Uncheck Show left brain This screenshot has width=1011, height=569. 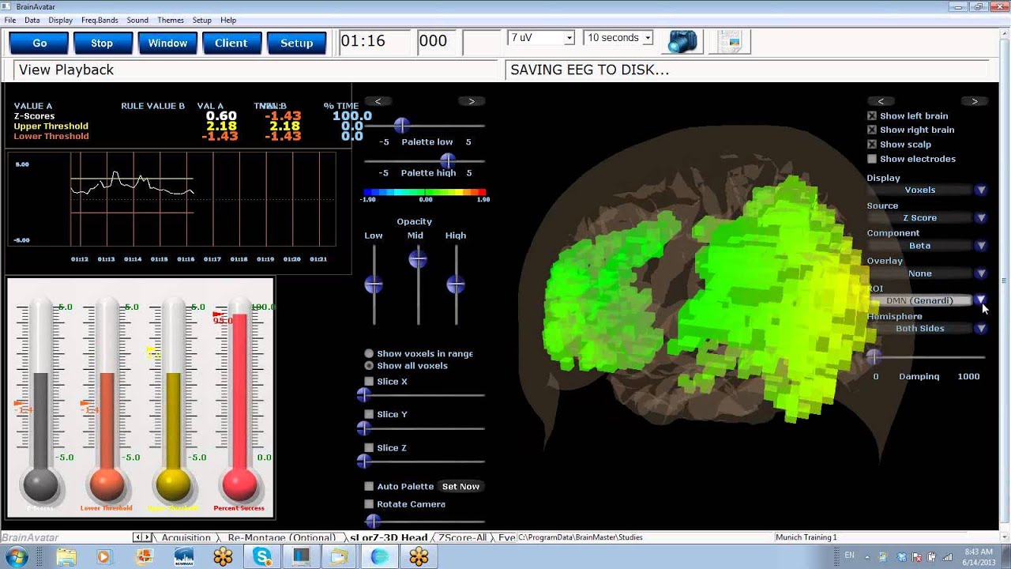click(872, 116)
